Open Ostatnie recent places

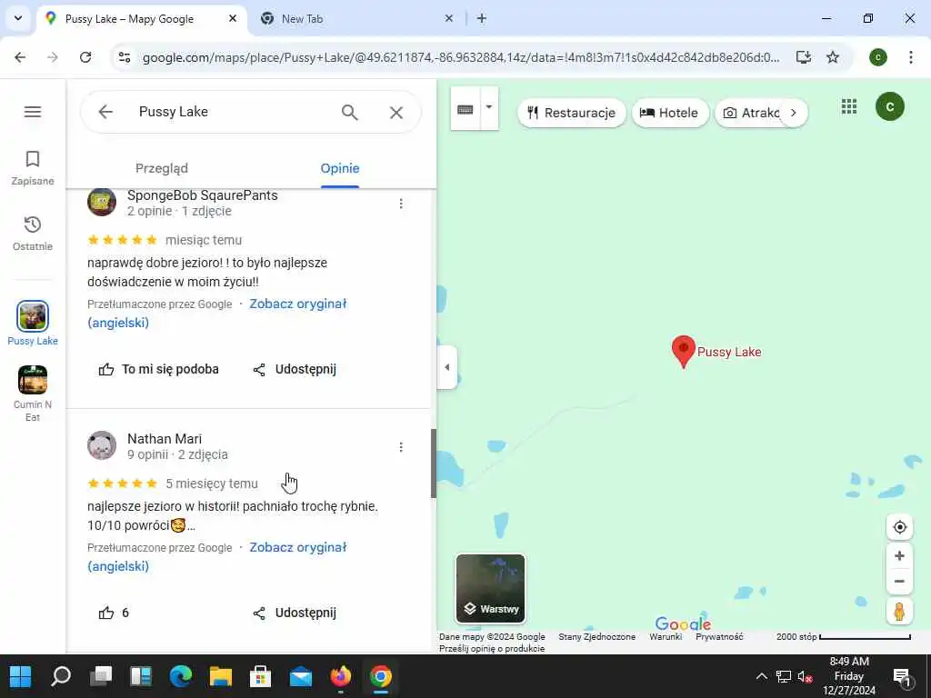click(33, 234)
